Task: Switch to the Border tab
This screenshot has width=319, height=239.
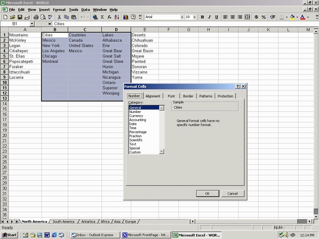Action: (188, 96)
